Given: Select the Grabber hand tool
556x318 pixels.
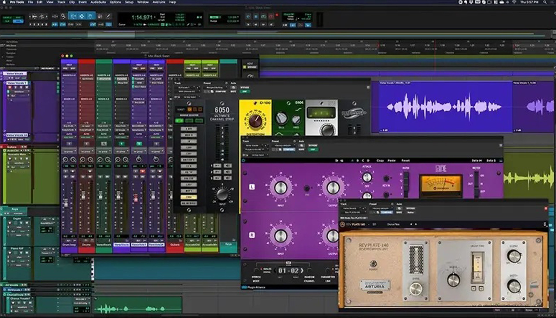Looking at the screenshot, I should pos(90,16).
